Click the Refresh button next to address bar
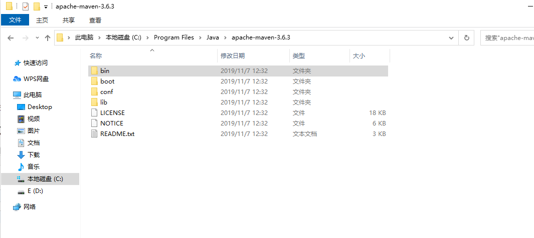The image size is (534, 238). (467, 37)
